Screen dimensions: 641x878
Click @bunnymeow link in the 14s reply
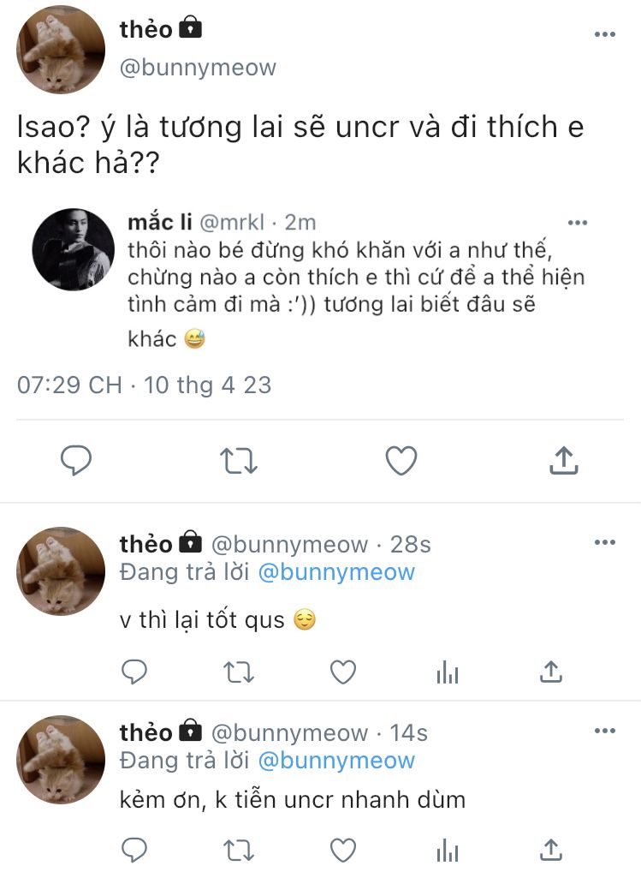point(335,760)
